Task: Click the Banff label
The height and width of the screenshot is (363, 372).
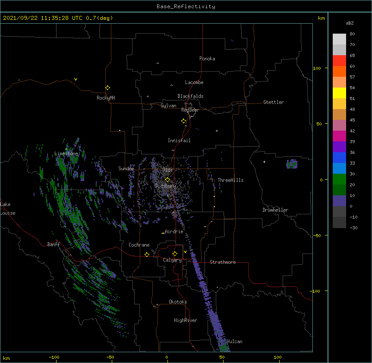Action: click(x=54, y=244)
